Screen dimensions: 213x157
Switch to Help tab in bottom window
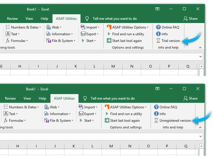pos(42,98)
